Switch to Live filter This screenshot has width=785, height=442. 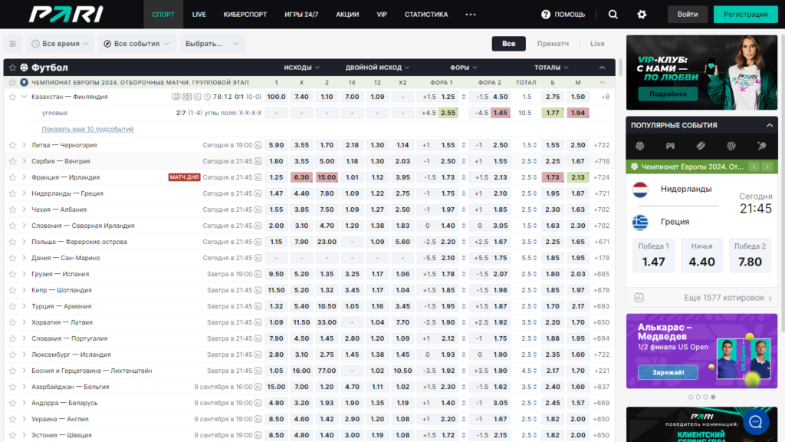597,44
